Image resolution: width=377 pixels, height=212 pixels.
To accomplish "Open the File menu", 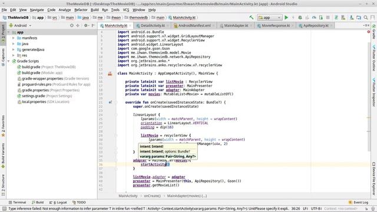I will tap(4, 10).
